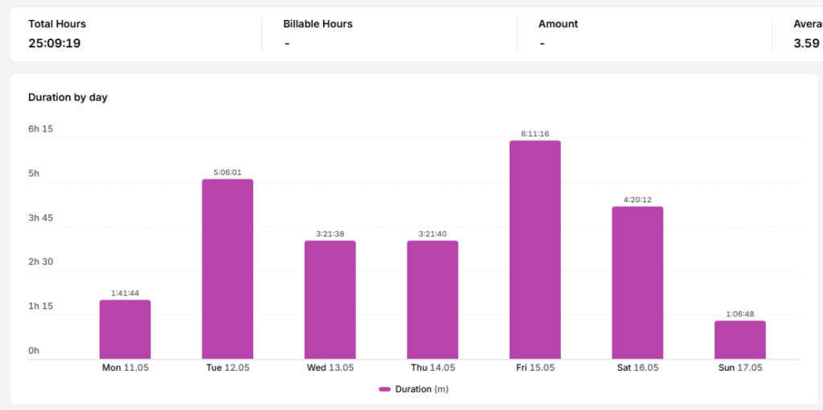Click the 5:06:01 data label
Image resolution: width=823 pixels, height=410 pixels.
227,172
